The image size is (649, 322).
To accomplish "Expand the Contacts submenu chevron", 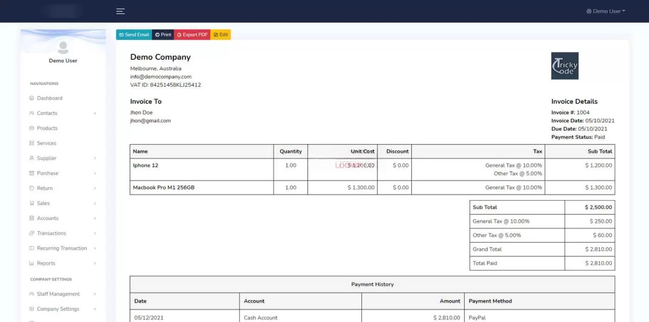I will (x=95, y=114).
